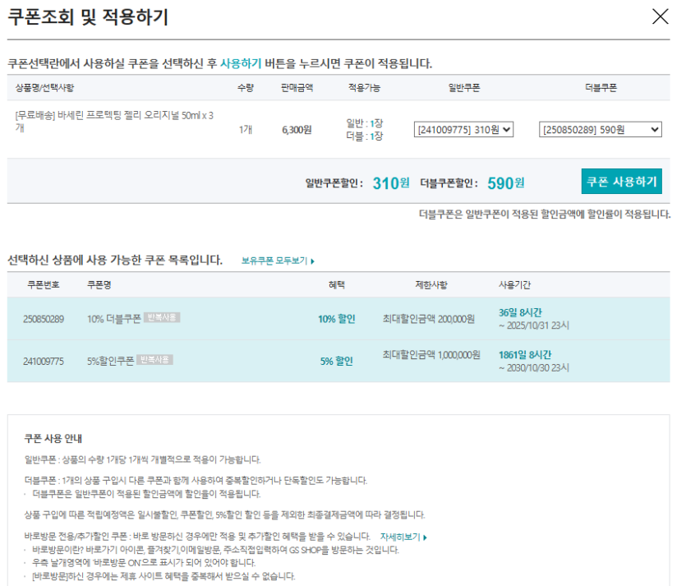Click coupon number 241009775 in the list

[44, 361]
